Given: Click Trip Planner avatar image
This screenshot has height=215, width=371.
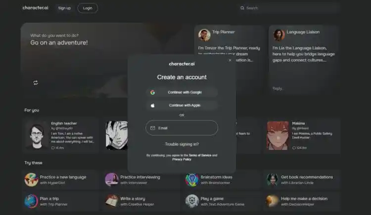Looking at the screenshot, I should [204, 35].
